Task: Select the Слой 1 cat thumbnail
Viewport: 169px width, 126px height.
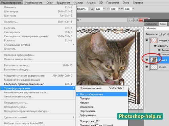Action: pyautogui.click(x=154, y=60)
